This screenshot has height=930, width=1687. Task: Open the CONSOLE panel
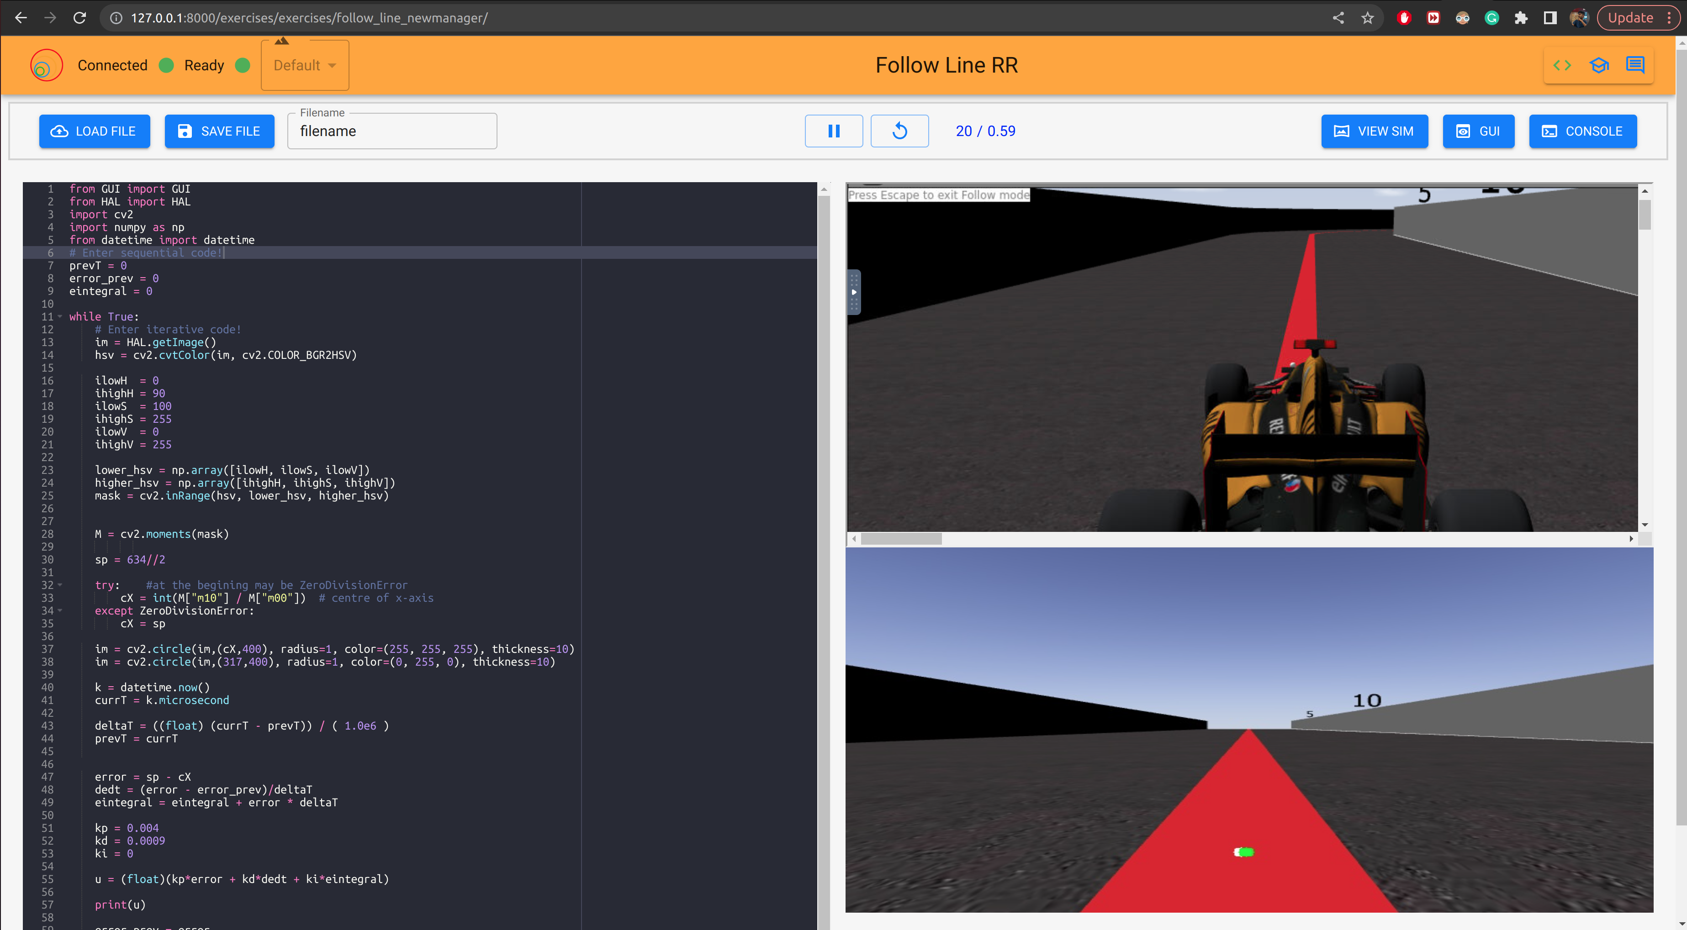[x=1583, y=131]
